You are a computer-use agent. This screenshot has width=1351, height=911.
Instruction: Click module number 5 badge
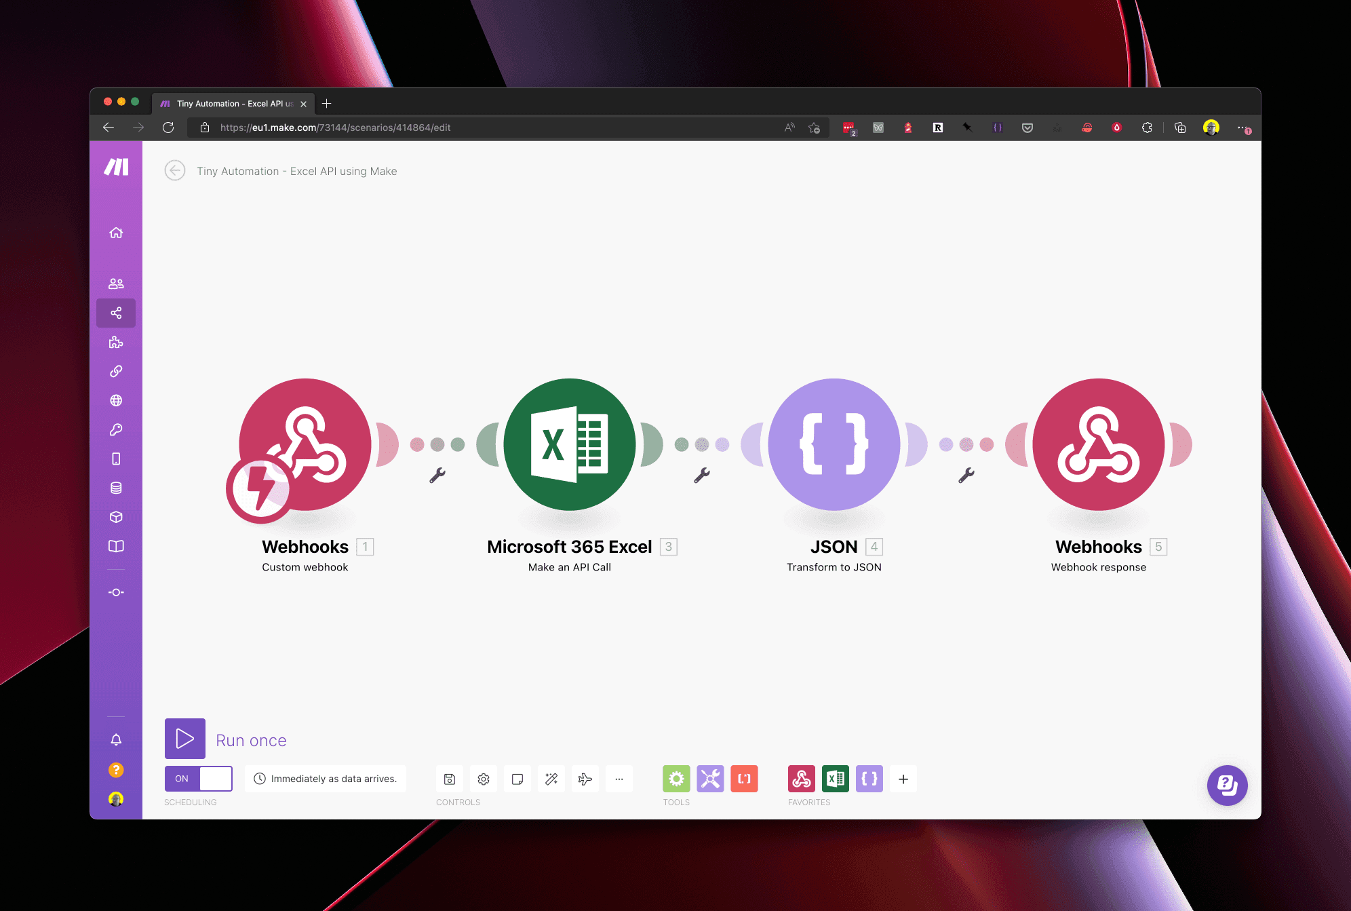(1158, 547)
